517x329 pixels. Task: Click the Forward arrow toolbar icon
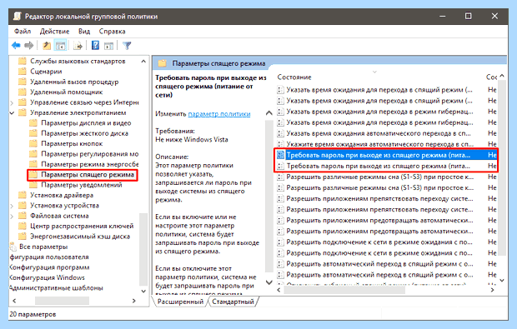(x=29, y=46)
